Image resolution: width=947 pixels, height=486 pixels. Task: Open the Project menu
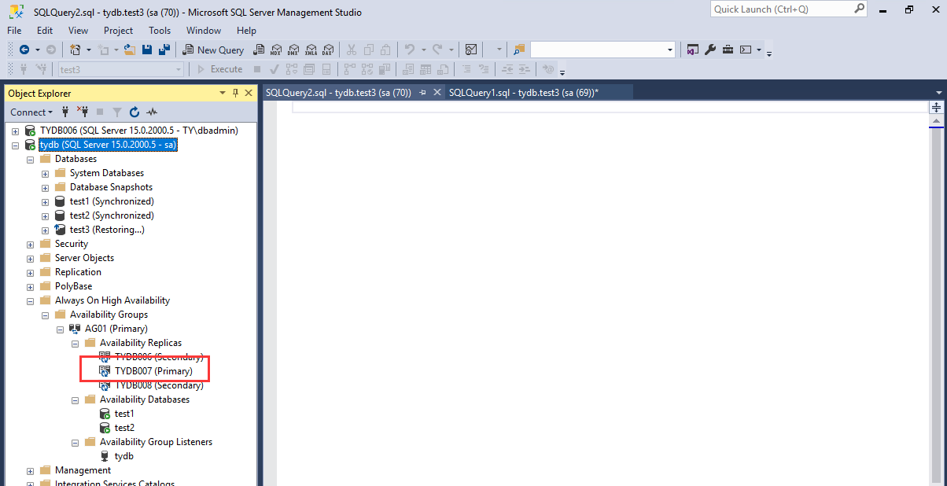(119, 31)
